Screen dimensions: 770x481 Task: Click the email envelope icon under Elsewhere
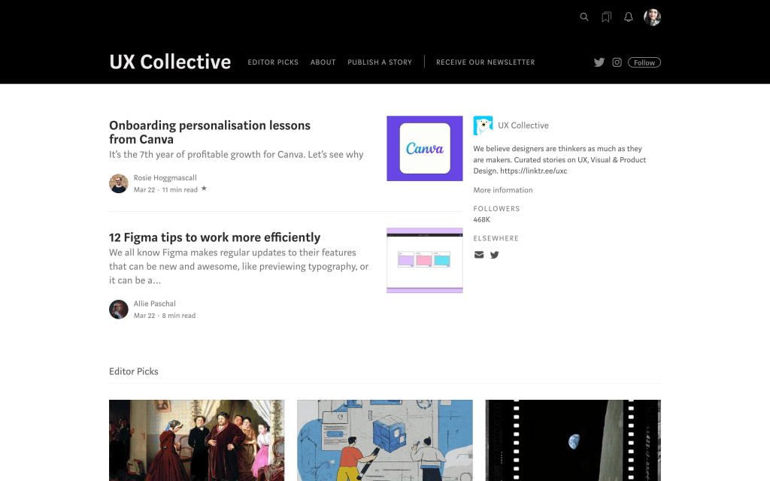pyautogui.click(x=479, y=255)
